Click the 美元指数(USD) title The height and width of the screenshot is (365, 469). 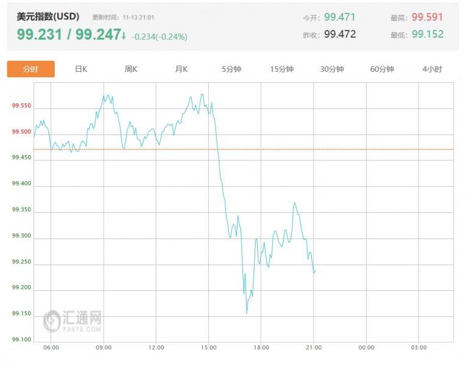pyautogui.click(x=48, y=17)
